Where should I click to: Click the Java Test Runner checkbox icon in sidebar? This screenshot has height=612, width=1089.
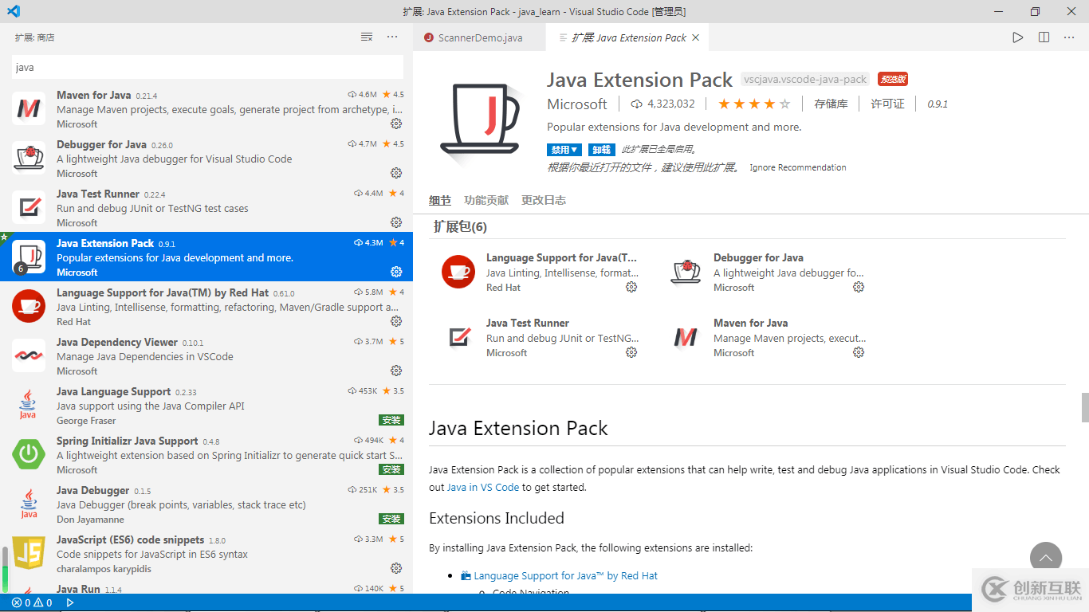29,207
